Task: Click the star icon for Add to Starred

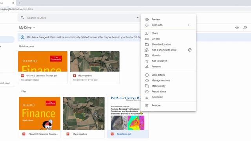Action: click(147, 61)
